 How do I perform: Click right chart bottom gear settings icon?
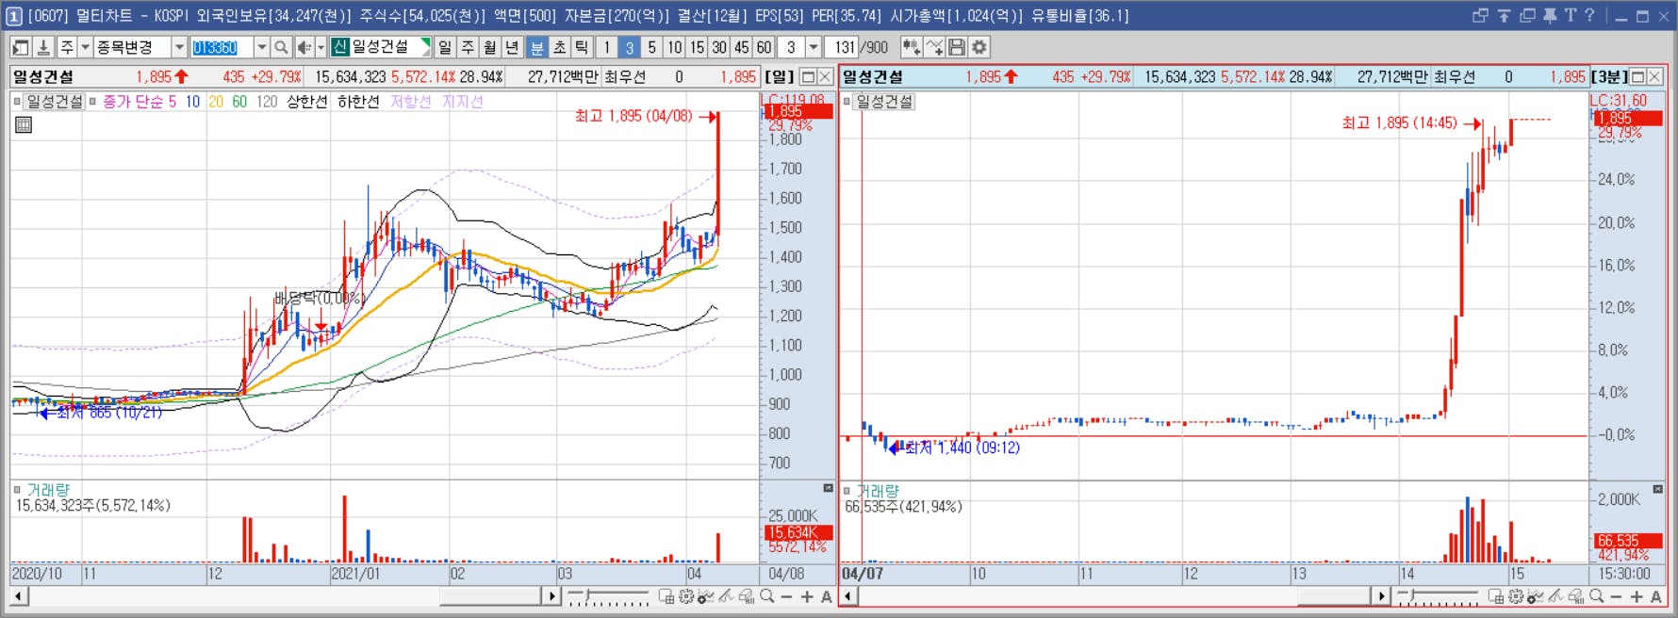click(1516, 596)
